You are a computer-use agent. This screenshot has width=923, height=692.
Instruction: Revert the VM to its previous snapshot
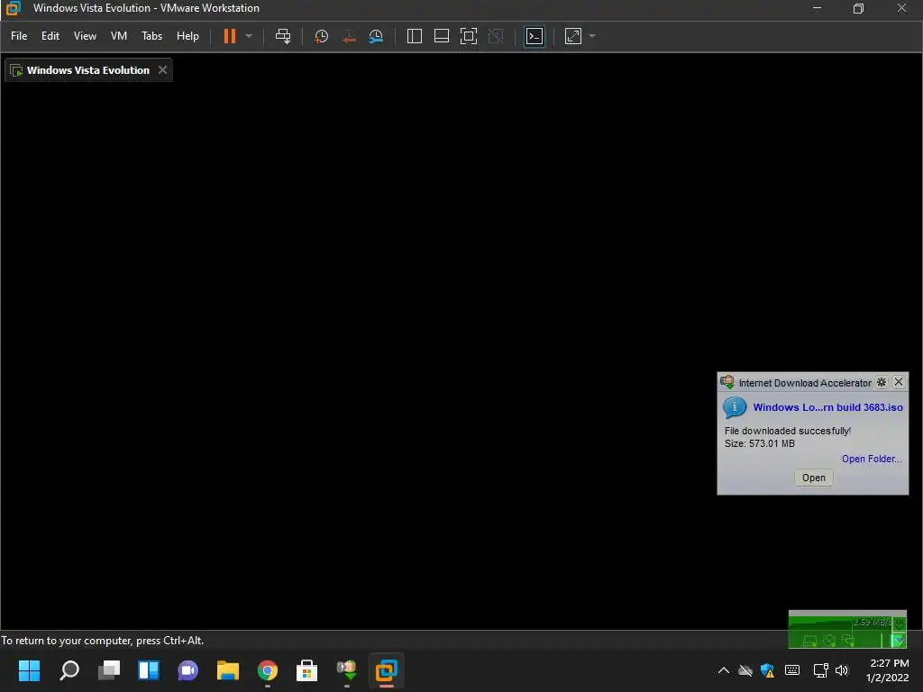tap(349, 36)
